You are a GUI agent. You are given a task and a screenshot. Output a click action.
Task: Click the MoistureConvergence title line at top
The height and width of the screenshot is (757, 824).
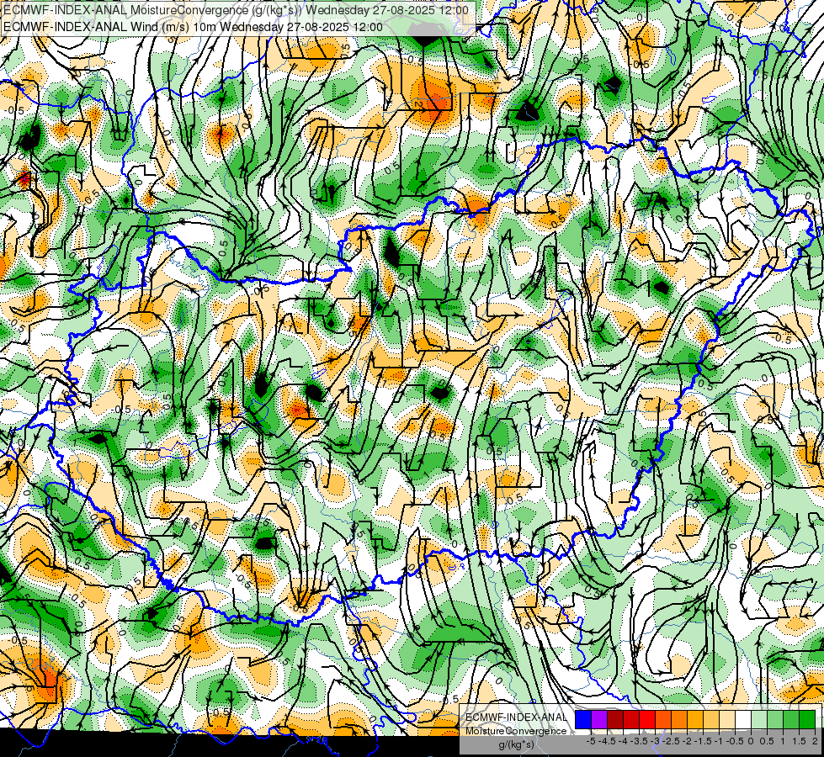point(236,10)
